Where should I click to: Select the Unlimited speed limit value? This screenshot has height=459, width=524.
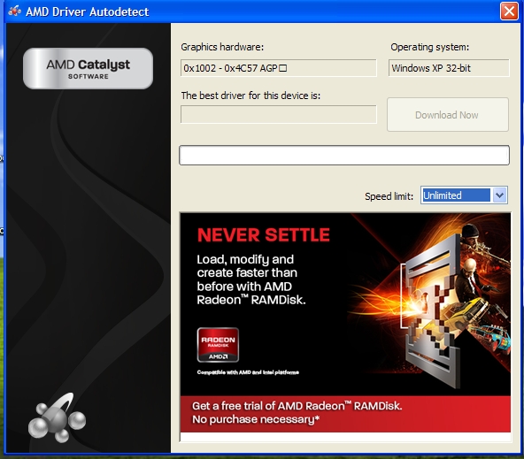tap(456, 195)
